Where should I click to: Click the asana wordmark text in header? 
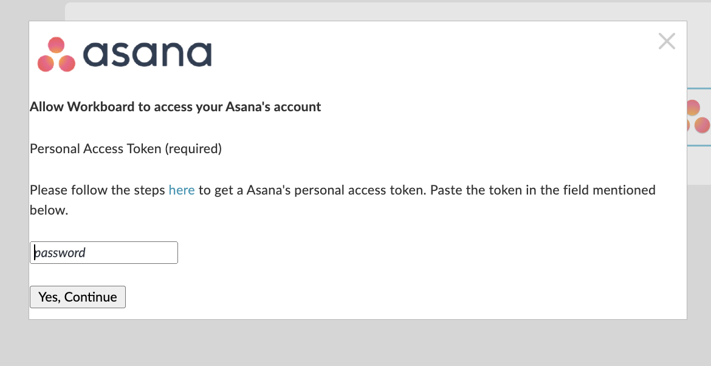[148, 55]
